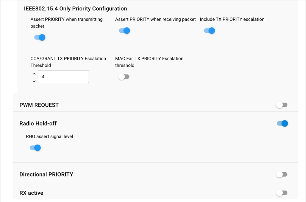This screenshot has width=306, height=202.
Task: Click the RHO assert signal level label text
Action: pyautogui.click(x=49, y=136)
